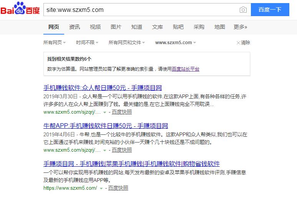The image size is (297, 197).
Task: Switch to the 资讯 tab
Action: pos(75,27)
